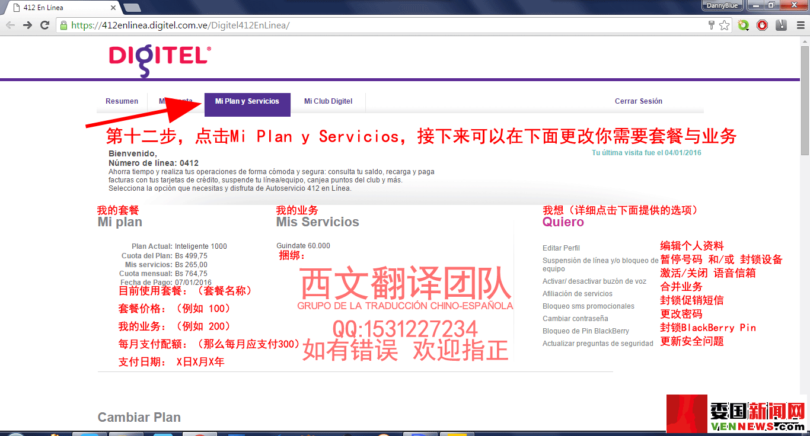Click the 'Guindate 60.000' service entry

[x=303, y=246]
